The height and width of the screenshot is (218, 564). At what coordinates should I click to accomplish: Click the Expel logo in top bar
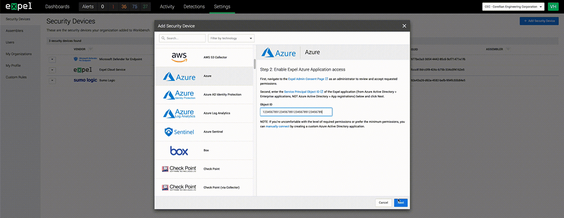(19, 6)
